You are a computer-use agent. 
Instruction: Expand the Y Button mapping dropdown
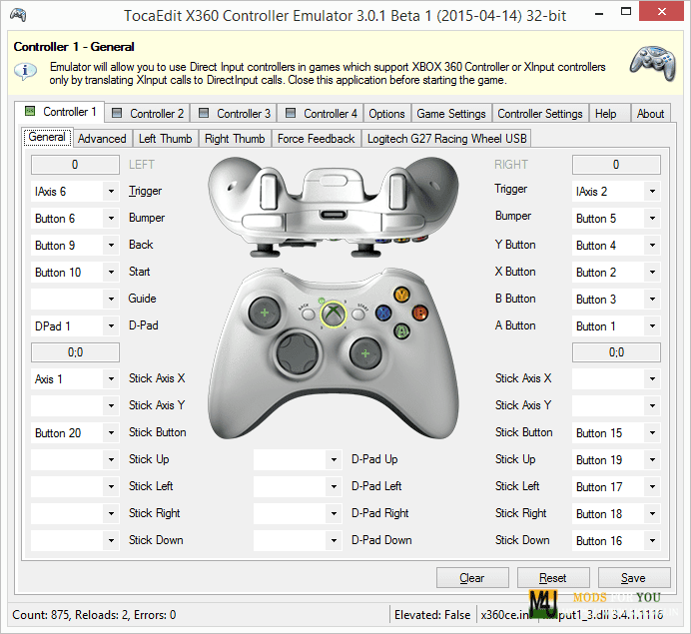pyautogui.click(x=652, y=245)
